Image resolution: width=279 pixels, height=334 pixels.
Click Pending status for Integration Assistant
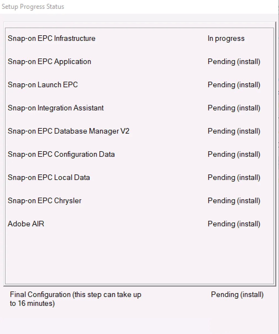pyautogui.click(x=234, y=108)
